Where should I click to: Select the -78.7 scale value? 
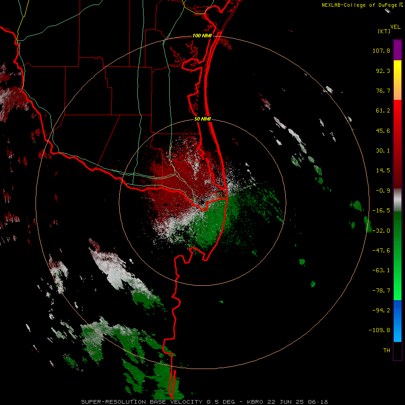pyautogui.click(x=381, y=291)
